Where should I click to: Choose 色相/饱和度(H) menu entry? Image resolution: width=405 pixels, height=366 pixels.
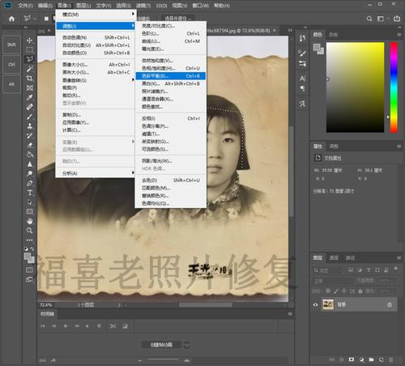[171, 68]
